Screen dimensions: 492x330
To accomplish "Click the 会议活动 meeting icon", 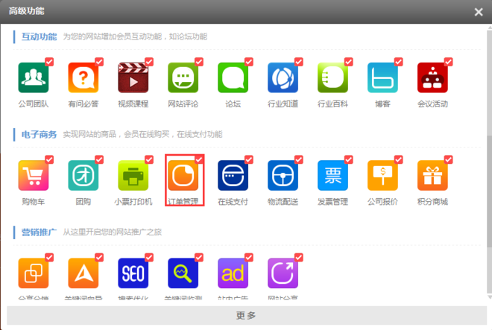I will (432, 77).
